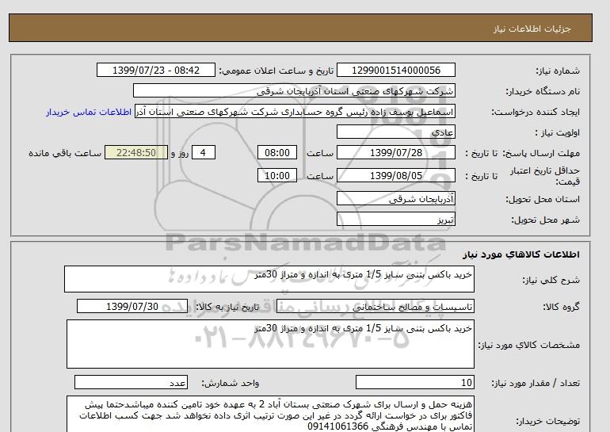
Task: Click the حداقل تاریخ اعتبار قیمت label
Action: 545,176
